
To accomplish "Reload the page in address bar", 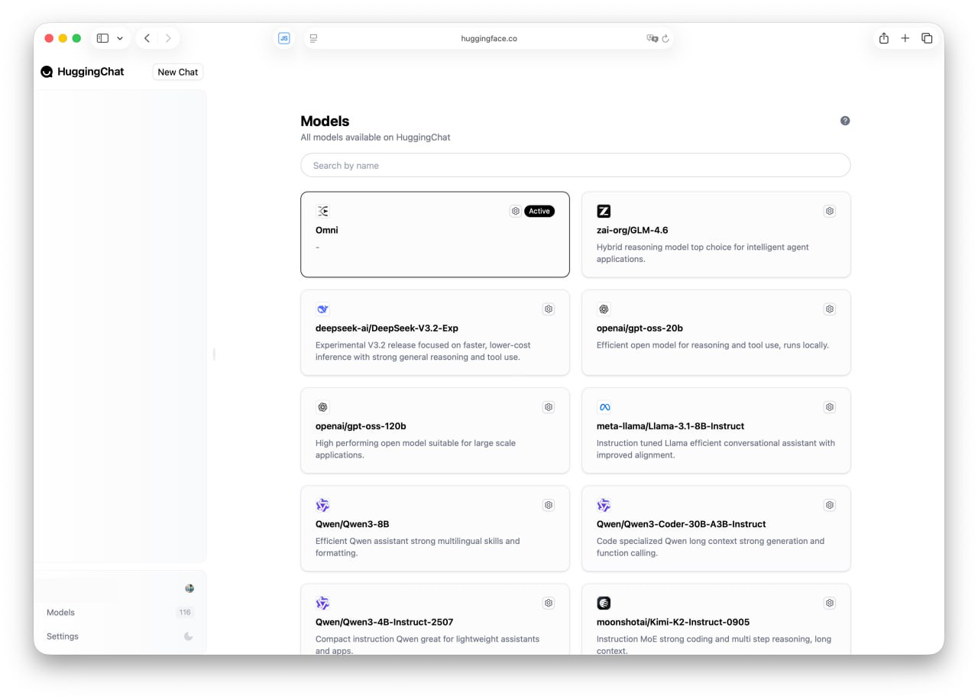I will pyautogui.click(x=665, y=38).
